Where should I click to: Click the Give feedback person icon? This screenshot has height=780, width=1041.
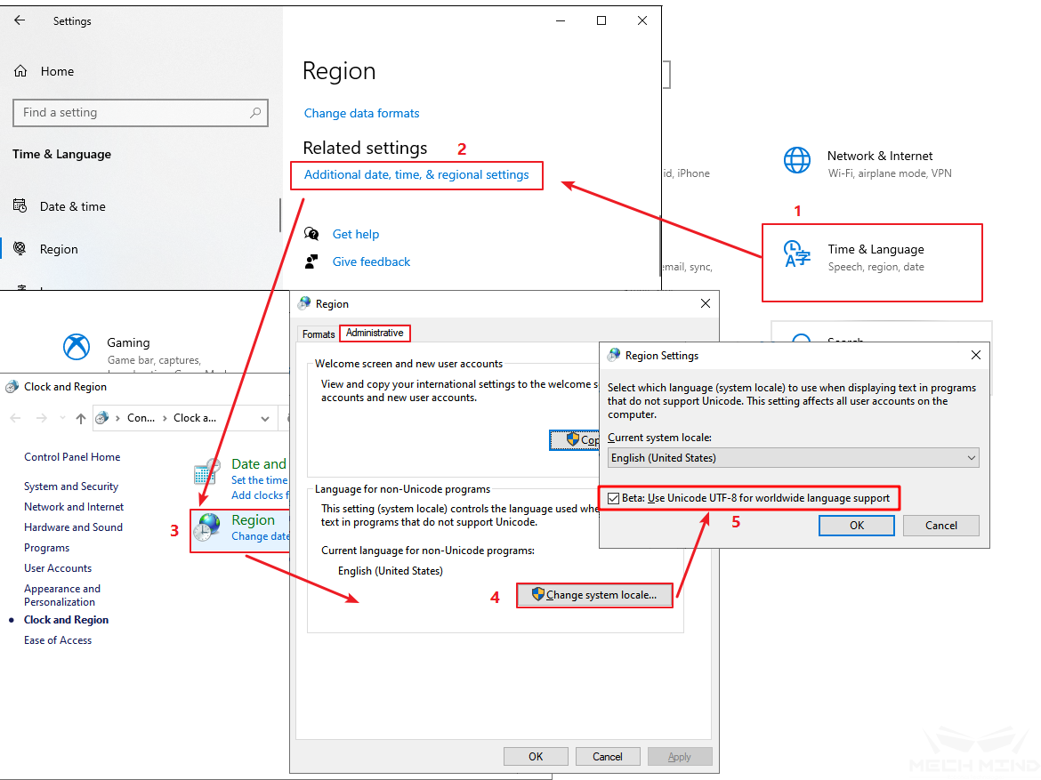[x=311, y=261]
